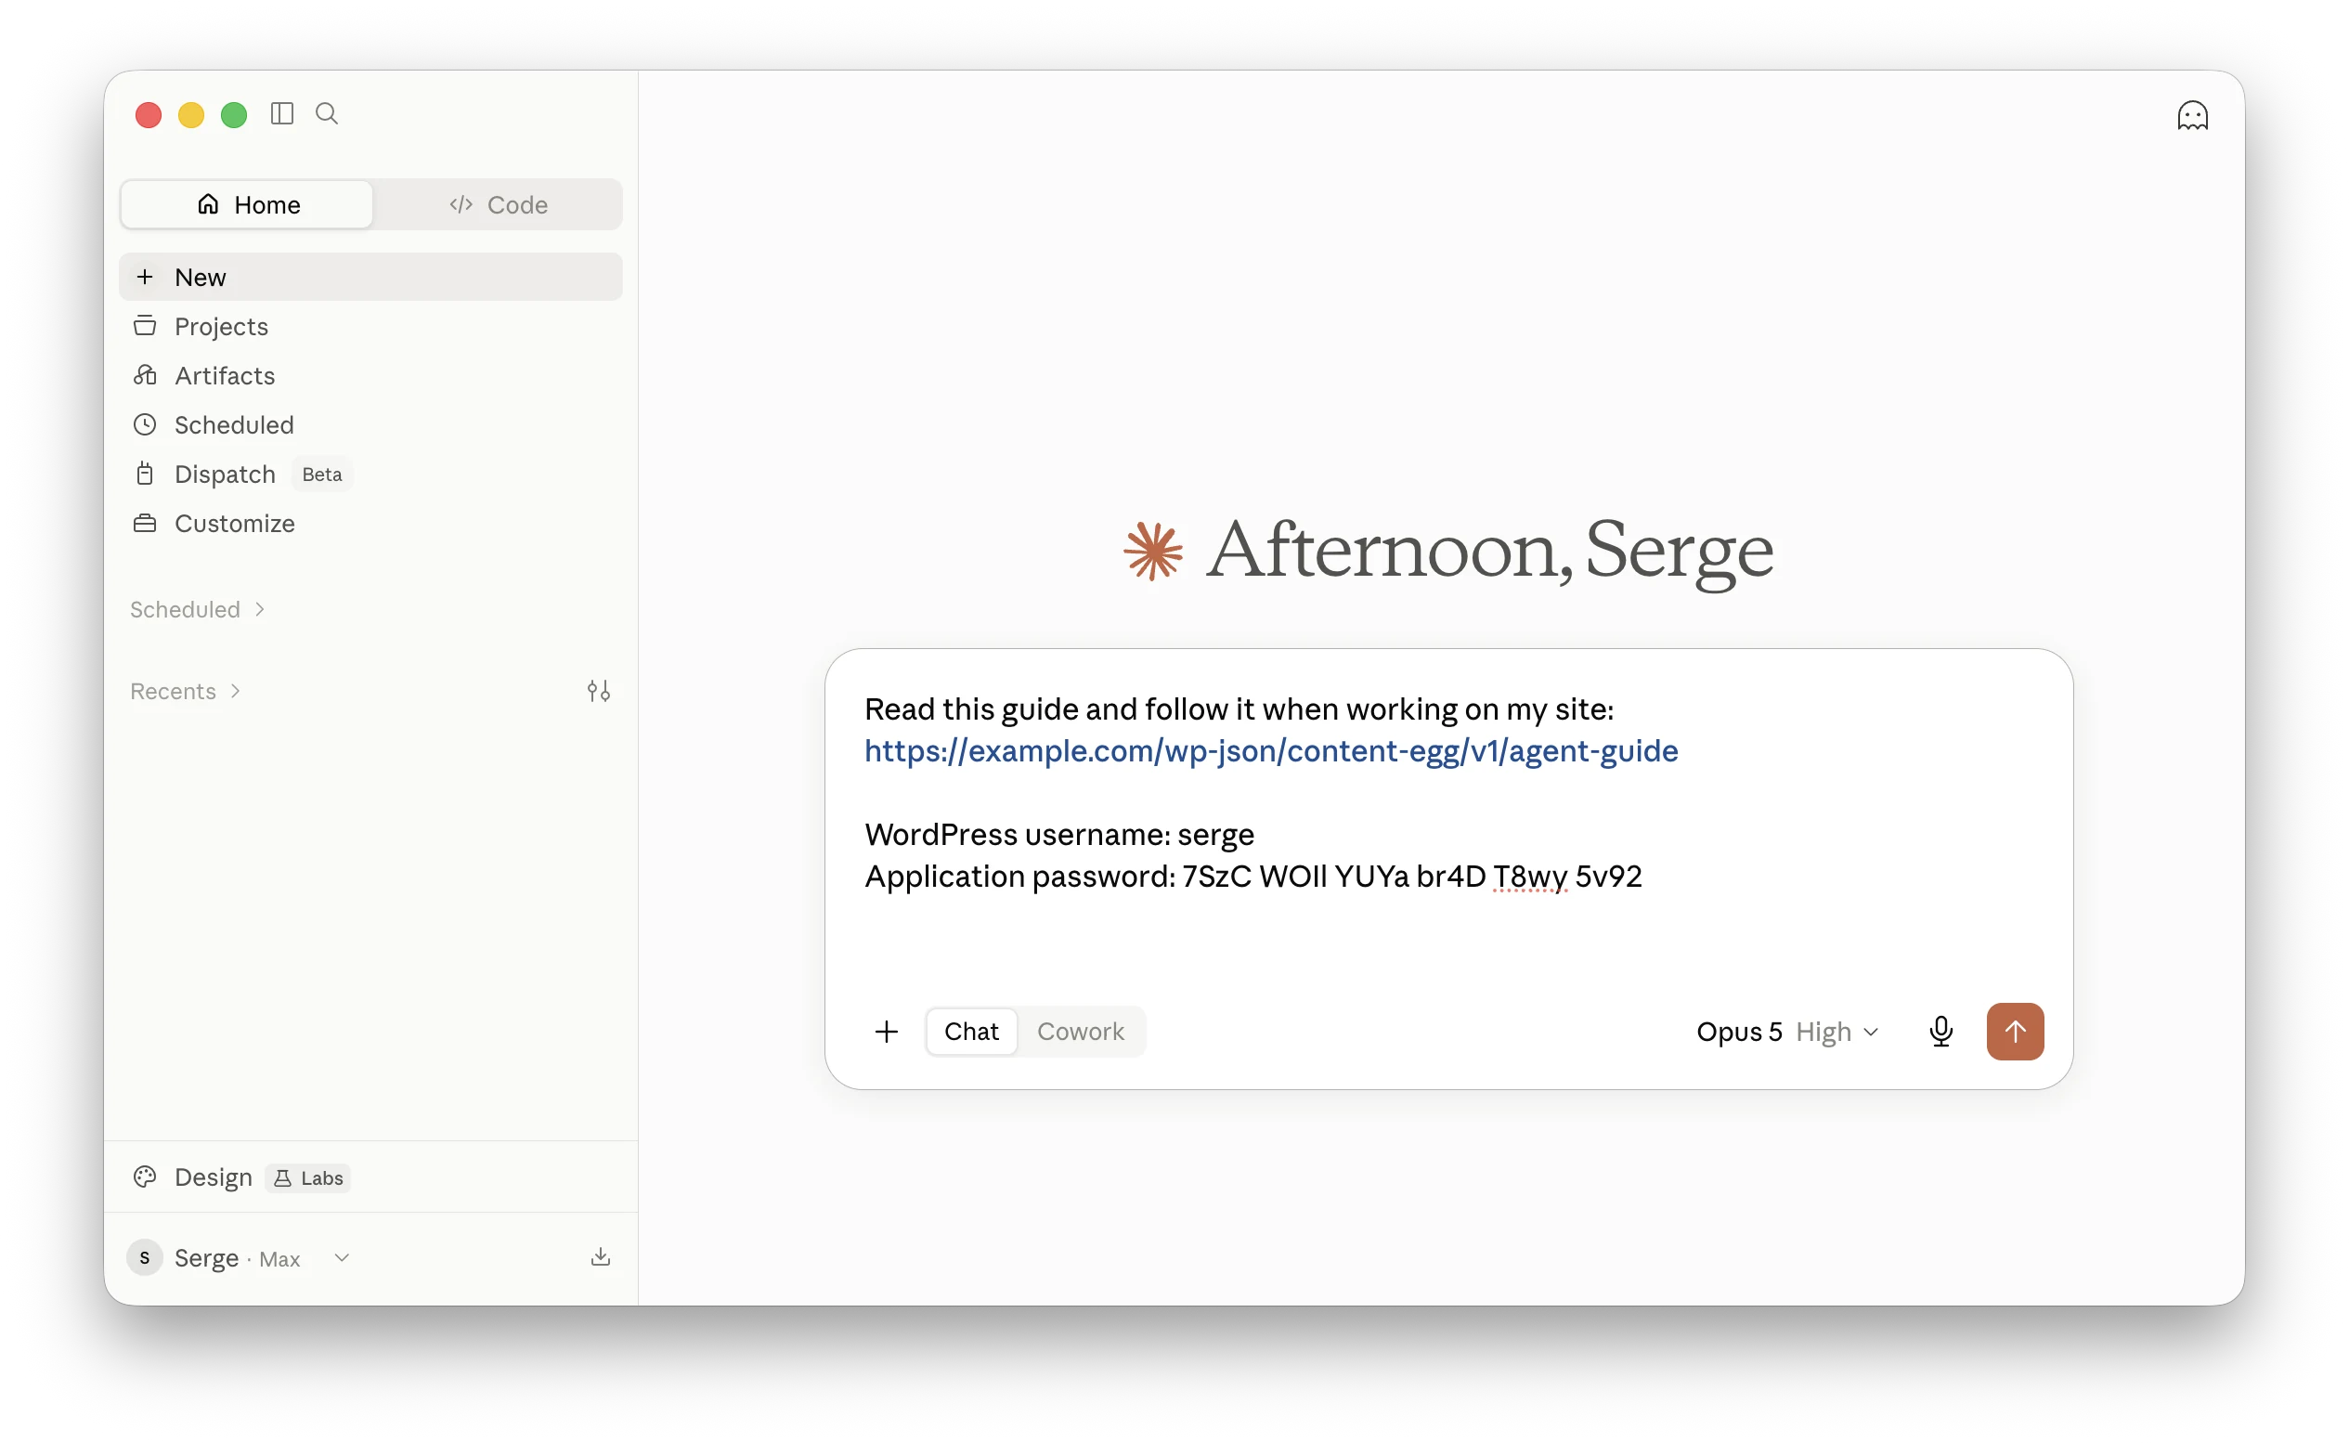
Task: Maximize the window with the green button
Action: [x=234, y=114]
